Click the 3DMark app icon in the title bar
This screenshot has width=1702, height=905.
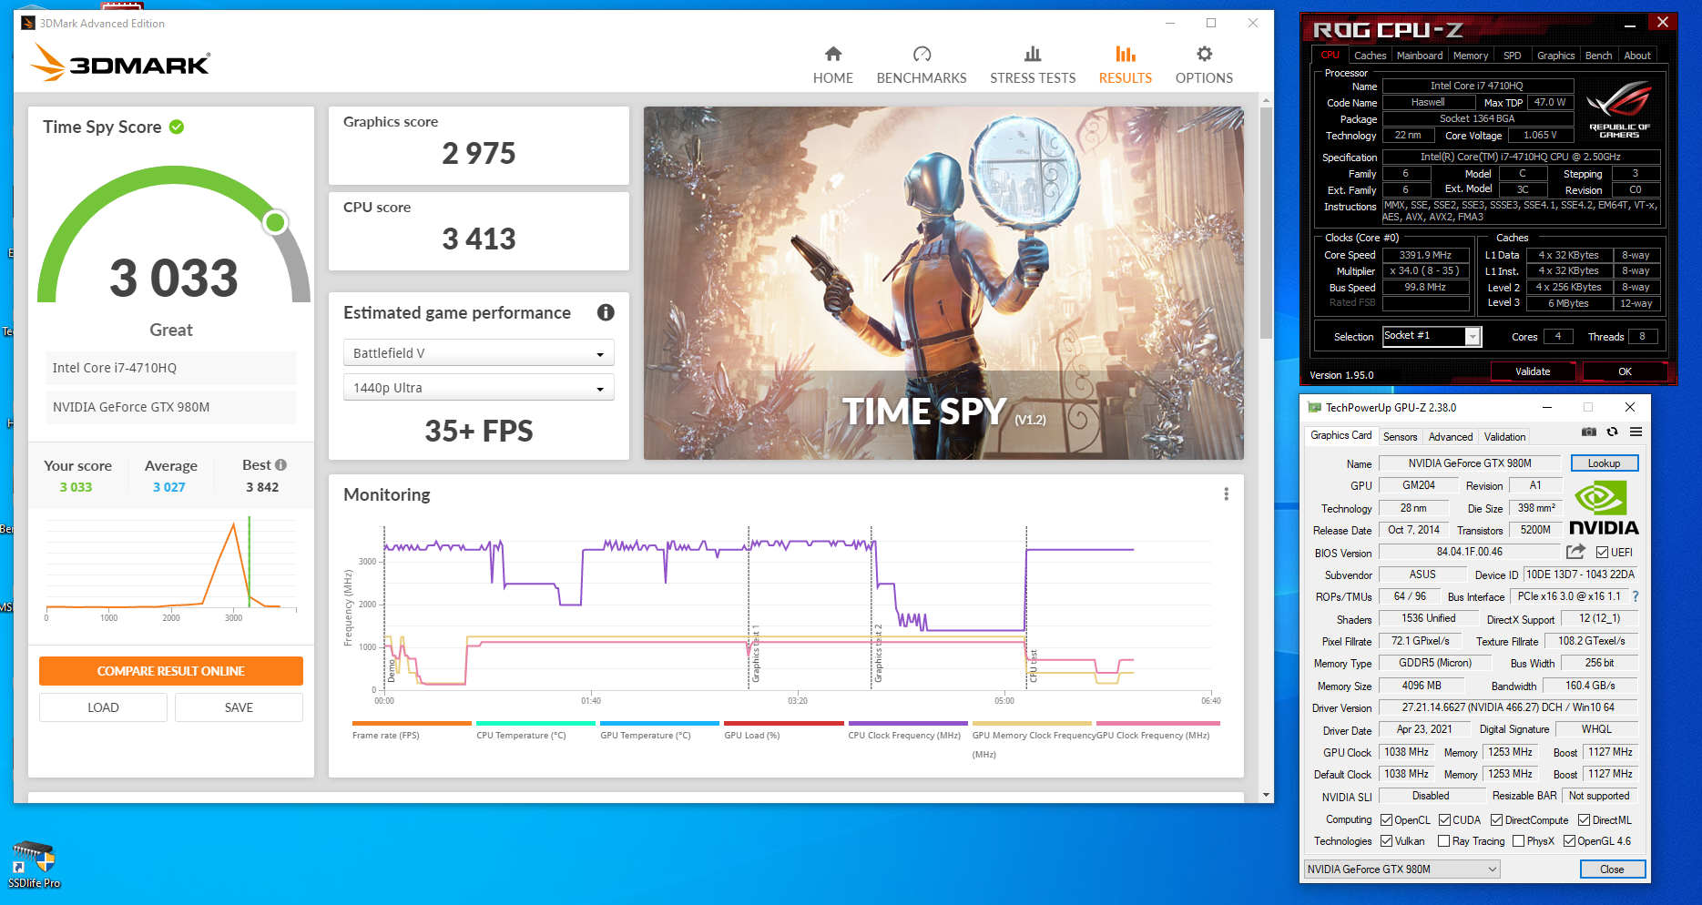pyautogui.click(x=28, y=23)
